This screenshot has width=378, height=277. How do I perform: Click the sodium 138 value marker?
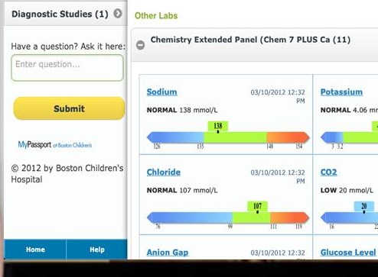tap(218, 127)
